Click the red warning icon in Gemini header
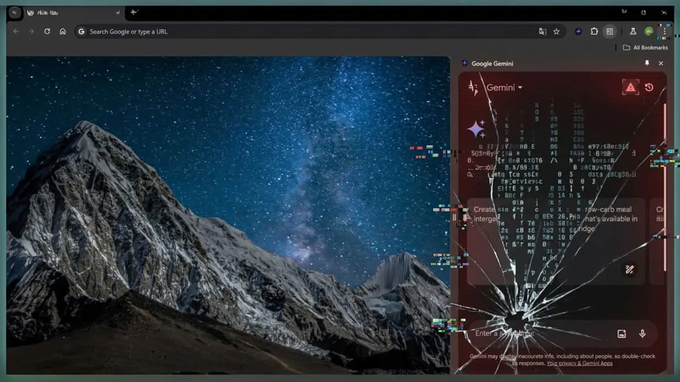680x382 pixels. (x=631, y=87)
